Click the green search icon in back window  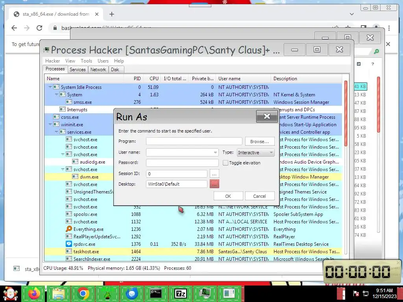point(376,52)
